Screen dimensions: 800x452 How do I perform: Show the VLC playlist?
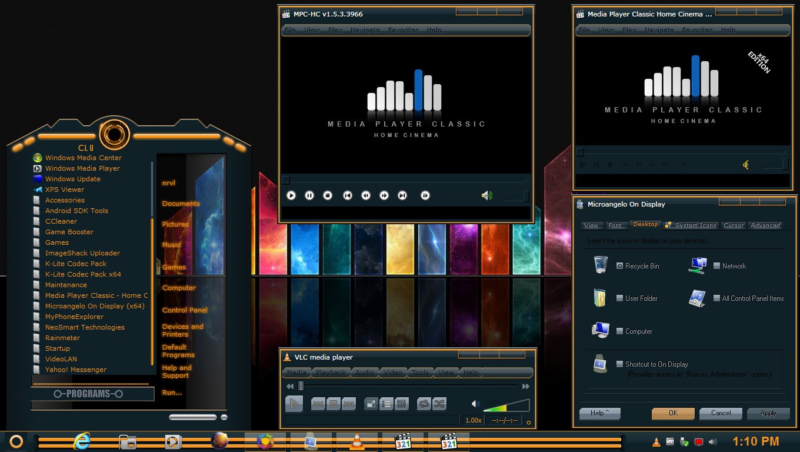[x=386, y=404]
